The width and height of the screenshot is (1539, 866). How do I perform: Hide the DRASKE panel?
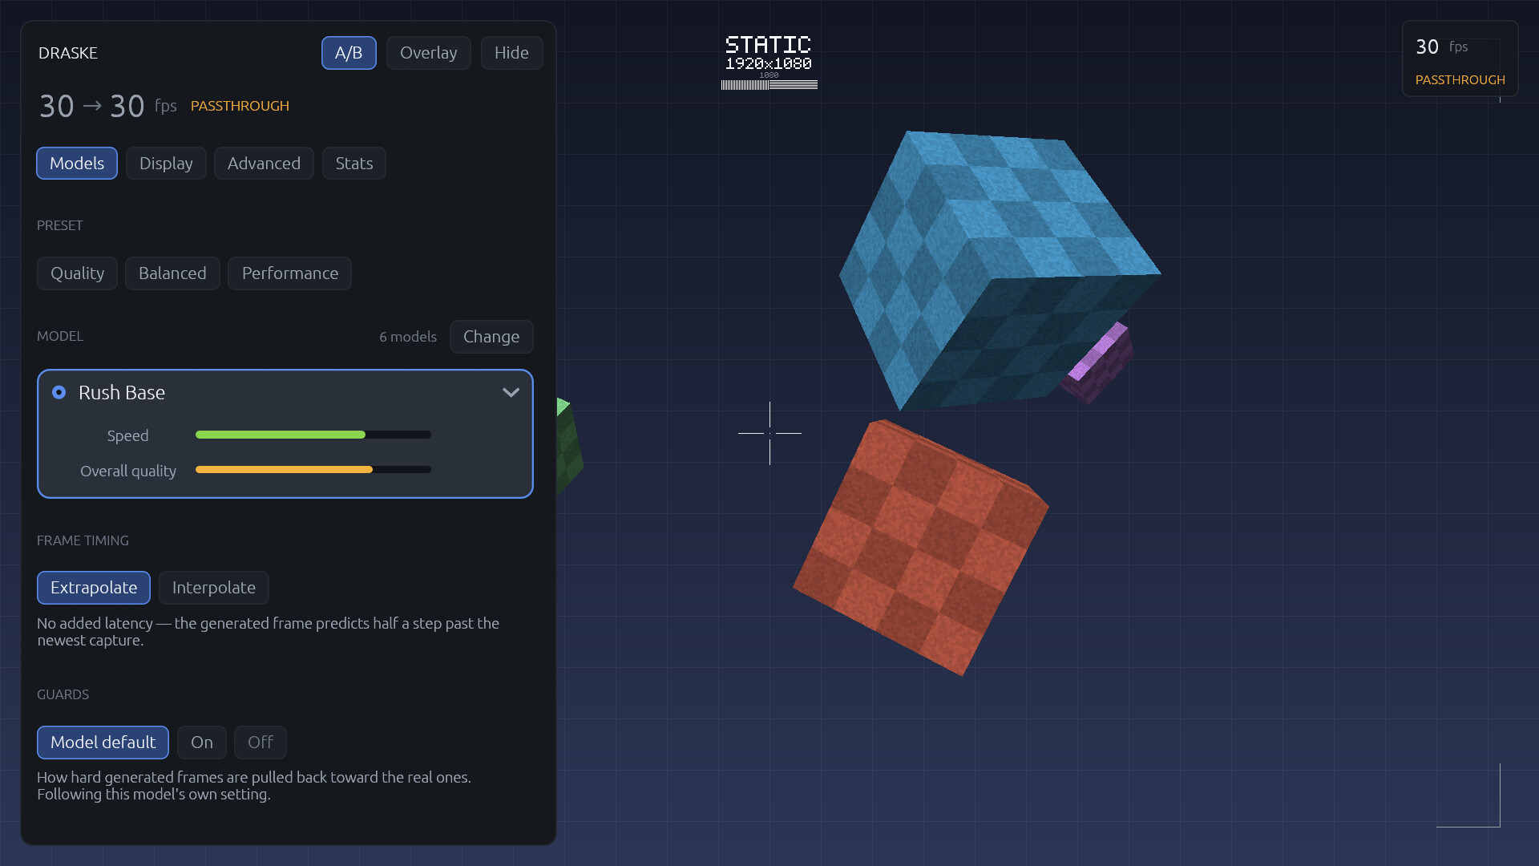pos(511,53)
